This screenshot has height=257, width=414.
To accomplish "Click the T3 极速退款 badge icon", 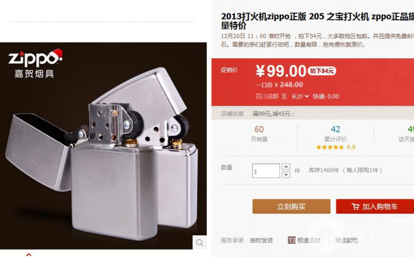I will (291, 240).
